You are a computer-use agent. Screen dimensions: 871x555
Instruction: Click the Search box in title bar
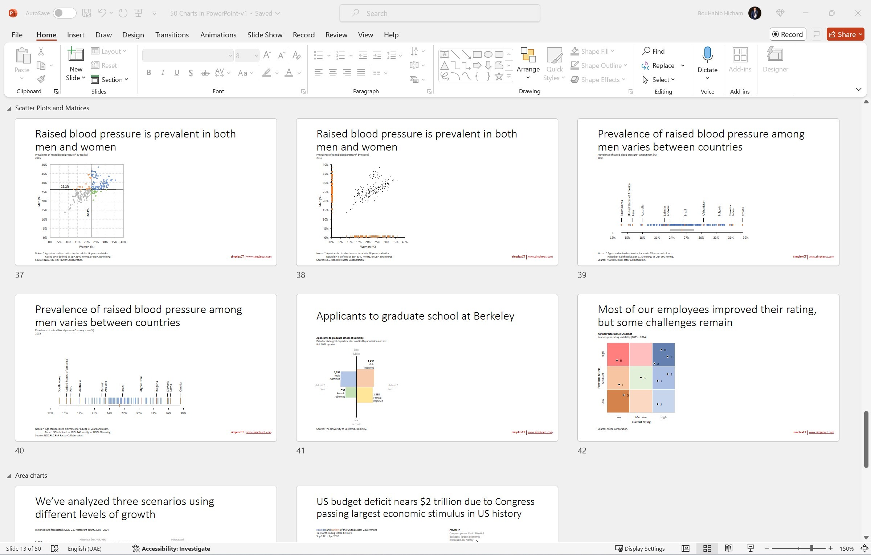tap(439, 13)
